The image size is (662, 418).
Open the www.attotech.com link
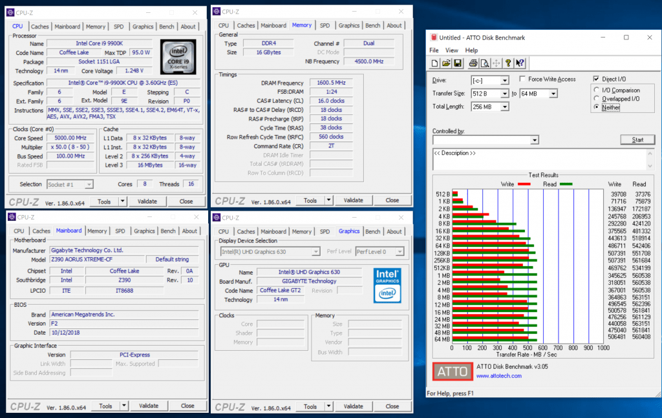tap(499, 376)
